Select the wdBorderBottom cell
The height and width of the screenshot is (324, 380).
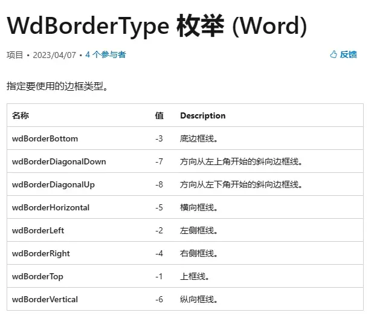point(45,138)
